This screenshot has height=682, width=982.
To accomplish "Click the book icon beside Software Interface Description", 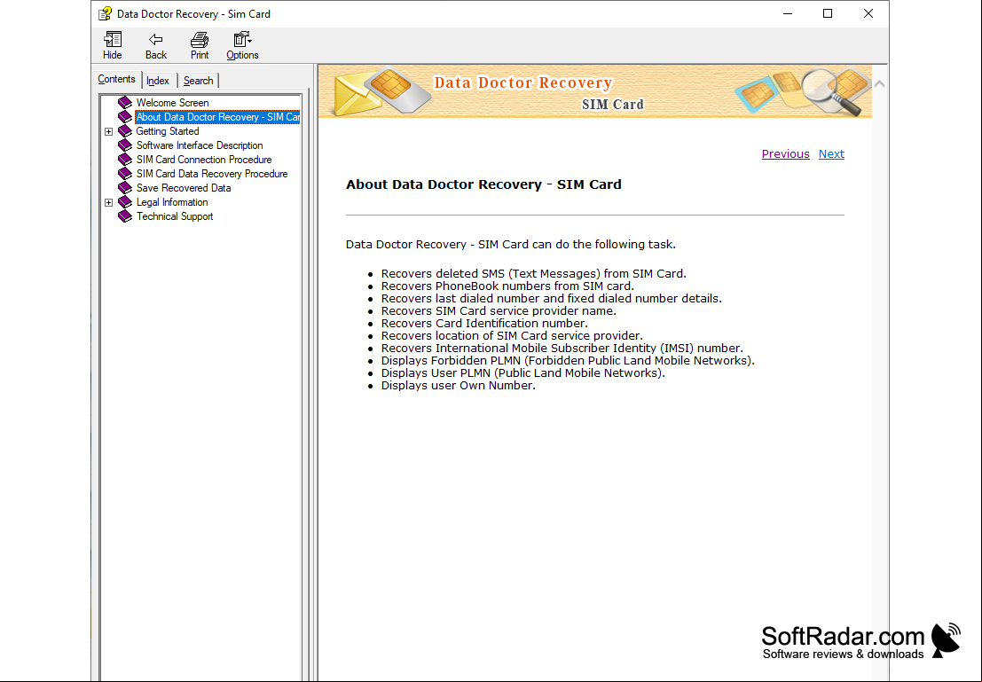I will (125, 145).
